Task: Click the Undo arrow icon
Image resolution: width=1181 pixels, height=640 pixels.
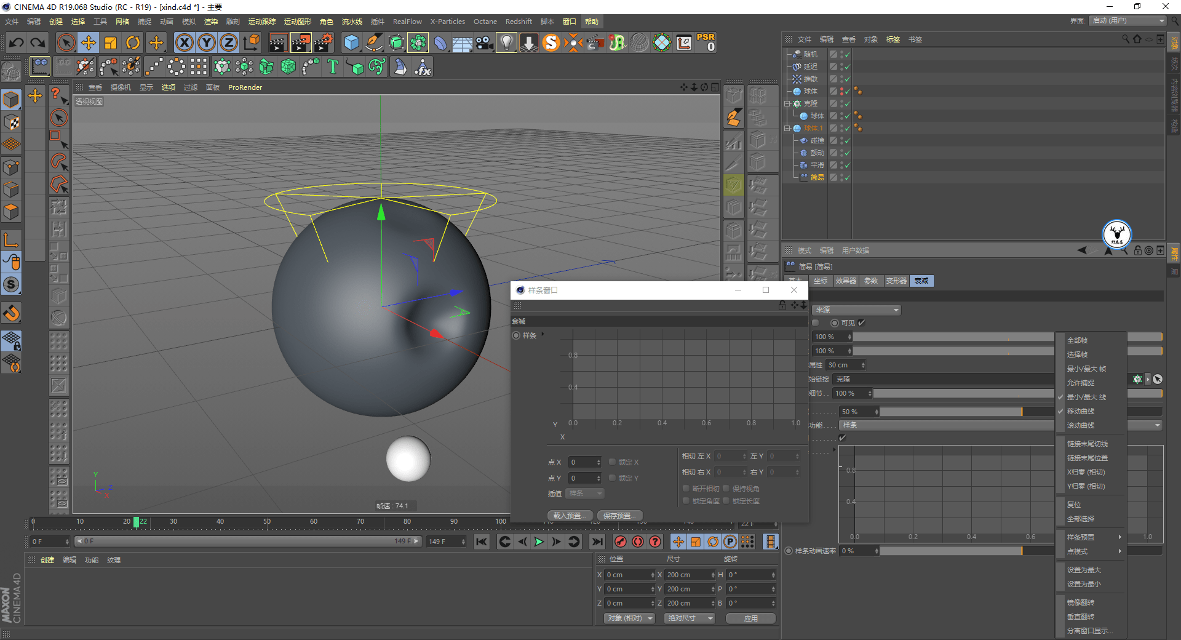Action: coord(17,43)
